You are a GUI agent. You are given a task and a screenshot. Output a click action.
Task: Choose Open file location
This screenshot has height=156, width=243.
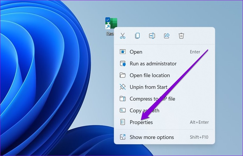tap(164, 75)
